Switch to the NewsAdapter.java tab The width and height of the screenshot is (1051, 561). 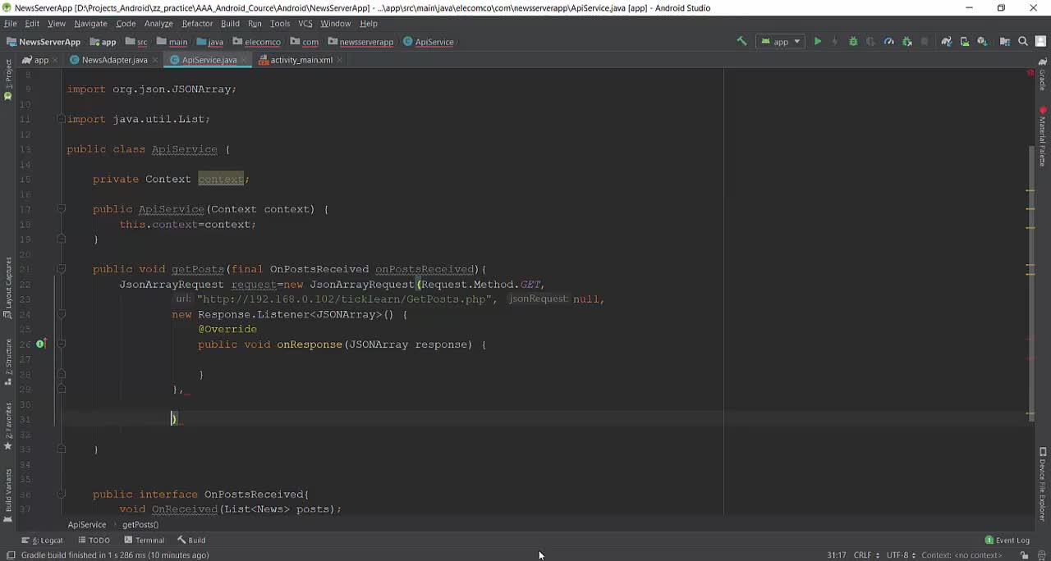tap(114, 60)
